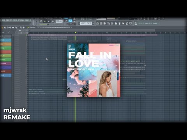Screen dimensions: 187x140
Task: Open the touch controller icon
Action: [127, 23]
